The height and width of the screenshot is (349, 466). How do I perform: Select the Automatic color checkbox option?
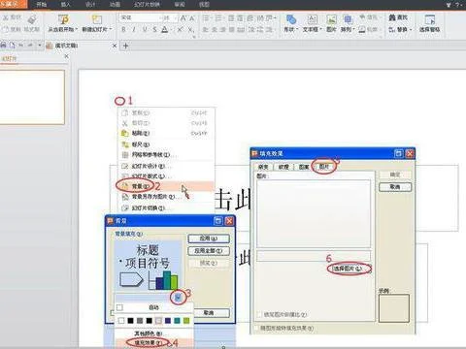[x=119, y=307]
